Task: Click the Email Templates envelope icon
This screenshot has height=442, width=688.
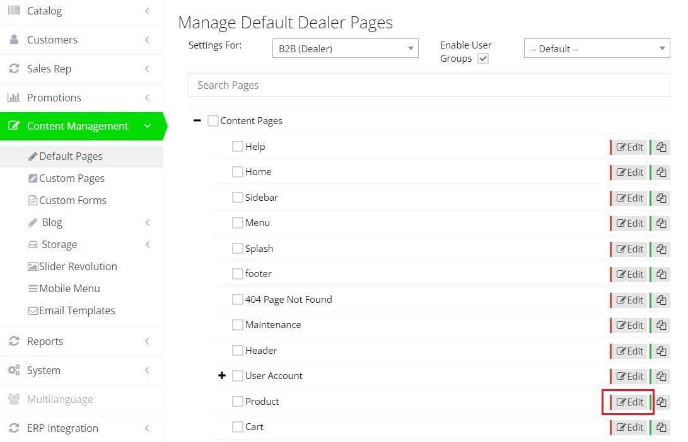Action: (x=33, y=310)
